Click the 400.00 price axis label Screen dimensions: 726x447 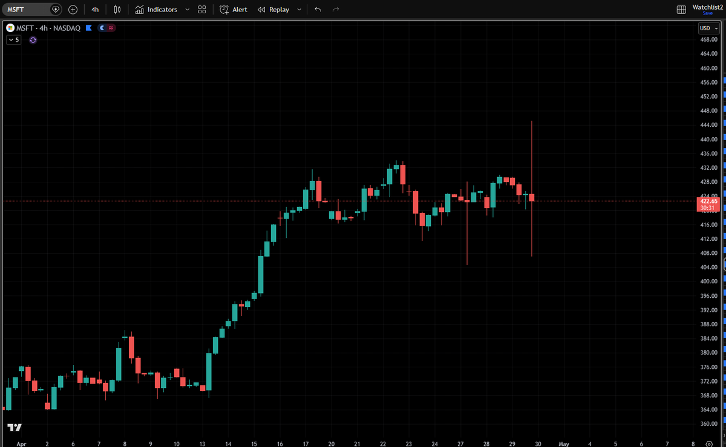click(708, 281)
